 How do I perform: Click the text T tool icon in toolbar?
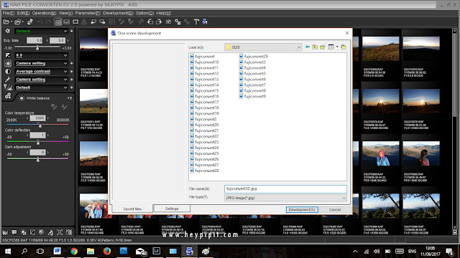point(196,21)
